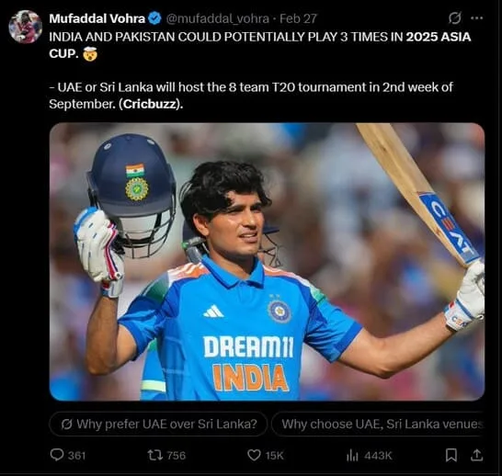This screenshot has height=476, width=502.
Task: Select 'Why choose UAE, Sri Lanka venues' suggestion
Action: pyautogui.click(x=378, y=425)
